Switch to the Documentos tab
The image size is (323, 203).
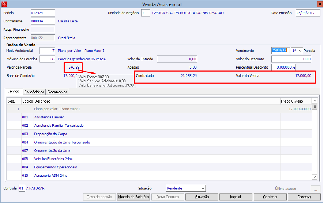[57, 92]
